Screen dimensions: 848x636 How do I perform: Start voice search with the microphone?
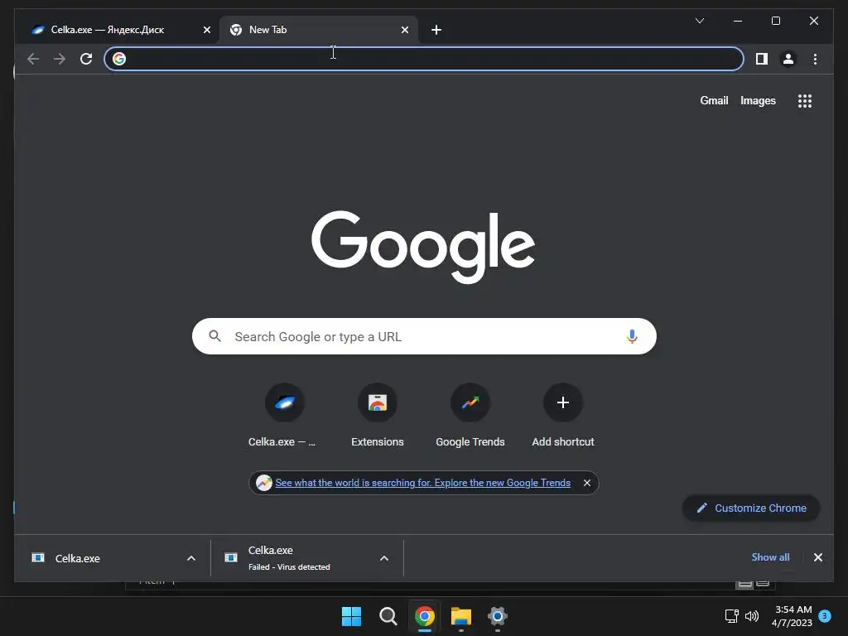[632, 336]
